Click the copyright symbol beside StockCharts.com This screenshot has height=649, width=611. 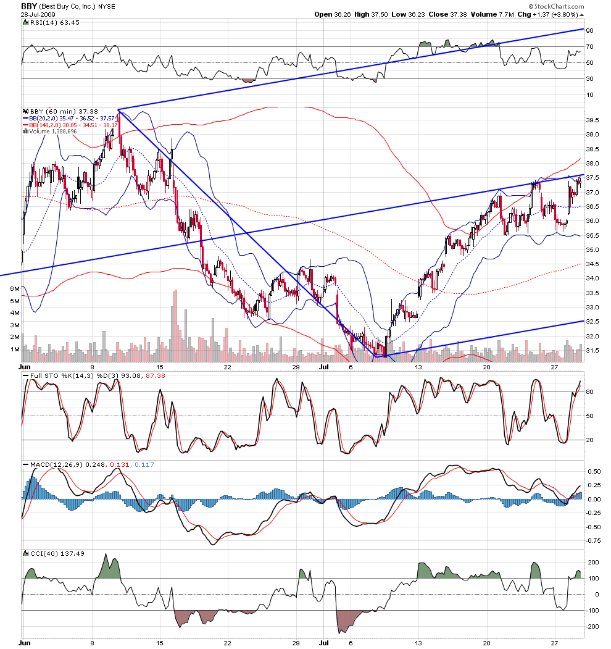[x=531, y=6]
